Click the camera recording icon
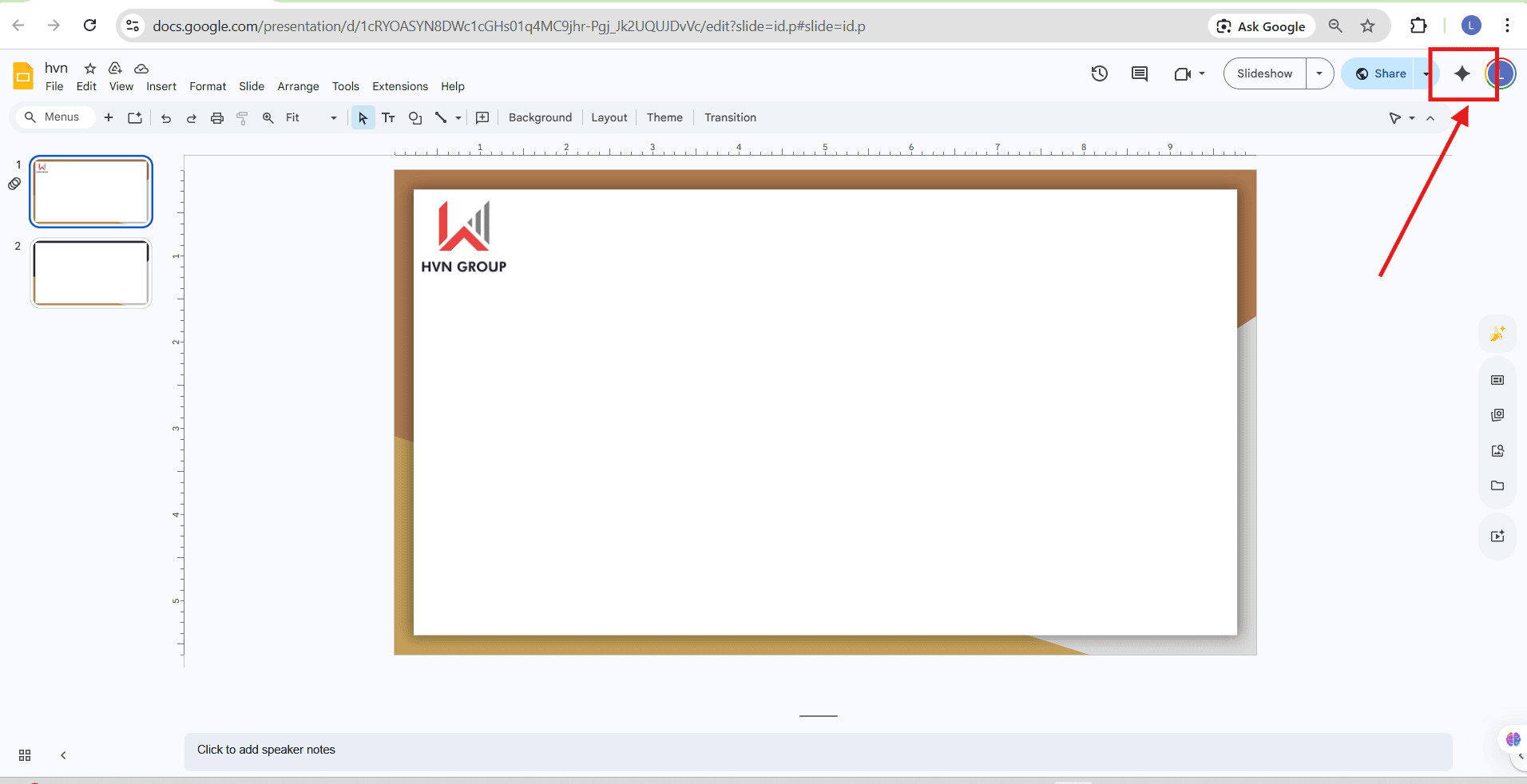The width and height of the screenshot is (1527, 784). (x=1183, y=73)
